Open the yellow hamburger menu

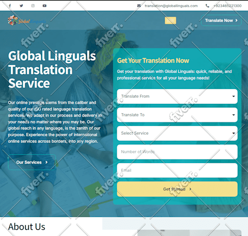pos(170,21)
